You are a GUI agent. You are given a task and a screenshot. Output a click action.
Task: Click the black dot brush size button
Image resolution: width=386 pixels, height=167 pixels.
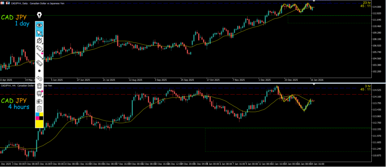point(40,71)
